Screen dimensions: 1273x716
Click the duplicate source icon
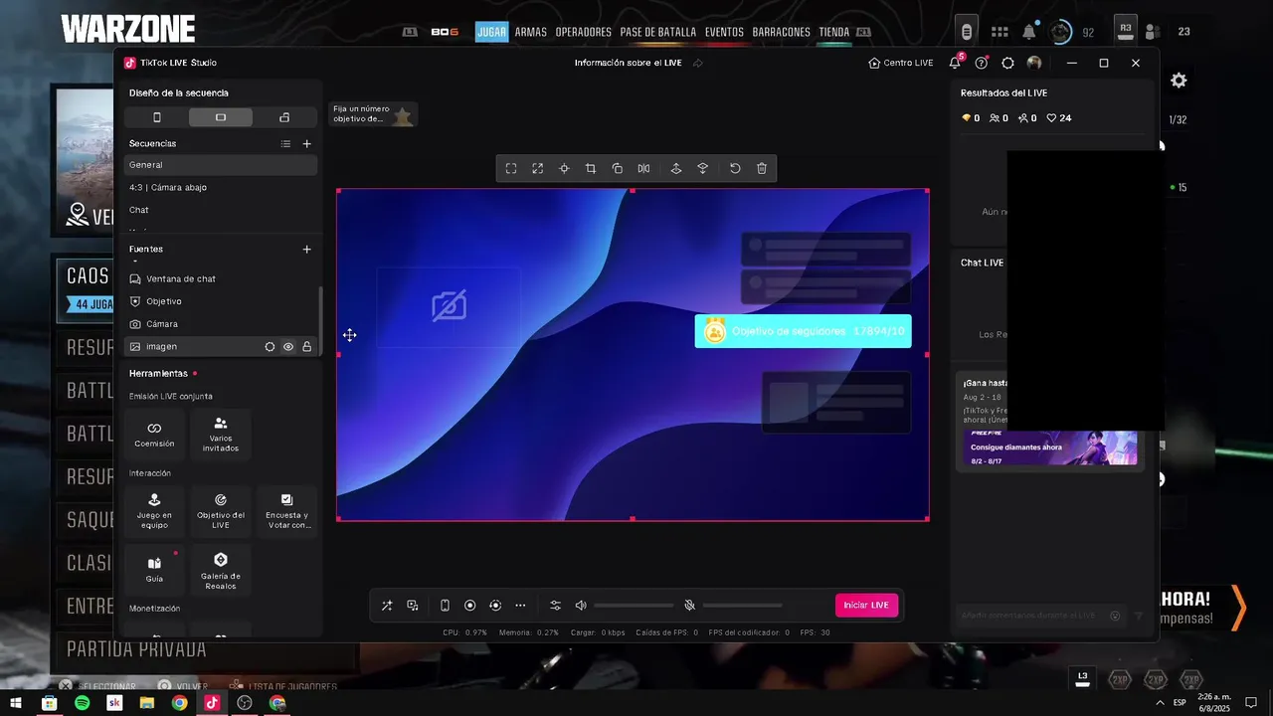(618, 169)
